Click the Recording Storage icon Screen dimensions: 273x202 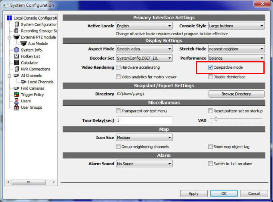coord(16,31)
